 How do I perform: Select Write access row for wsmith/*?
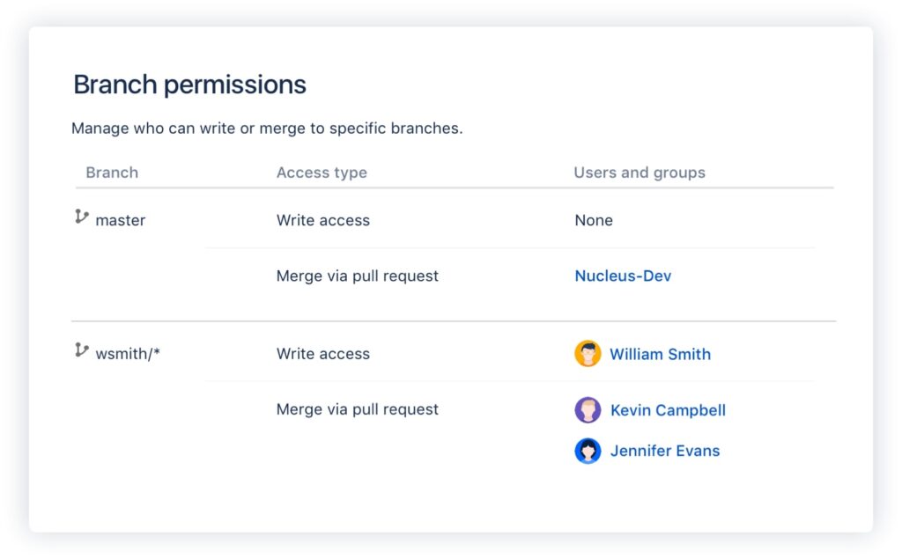point(322,354)
